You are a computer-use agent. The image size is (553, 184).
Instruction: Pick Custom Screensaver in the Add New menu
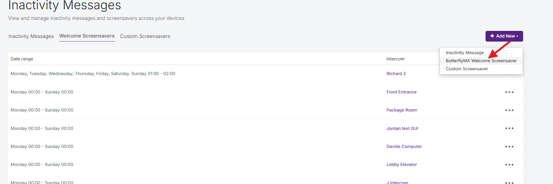click(467, 69)
